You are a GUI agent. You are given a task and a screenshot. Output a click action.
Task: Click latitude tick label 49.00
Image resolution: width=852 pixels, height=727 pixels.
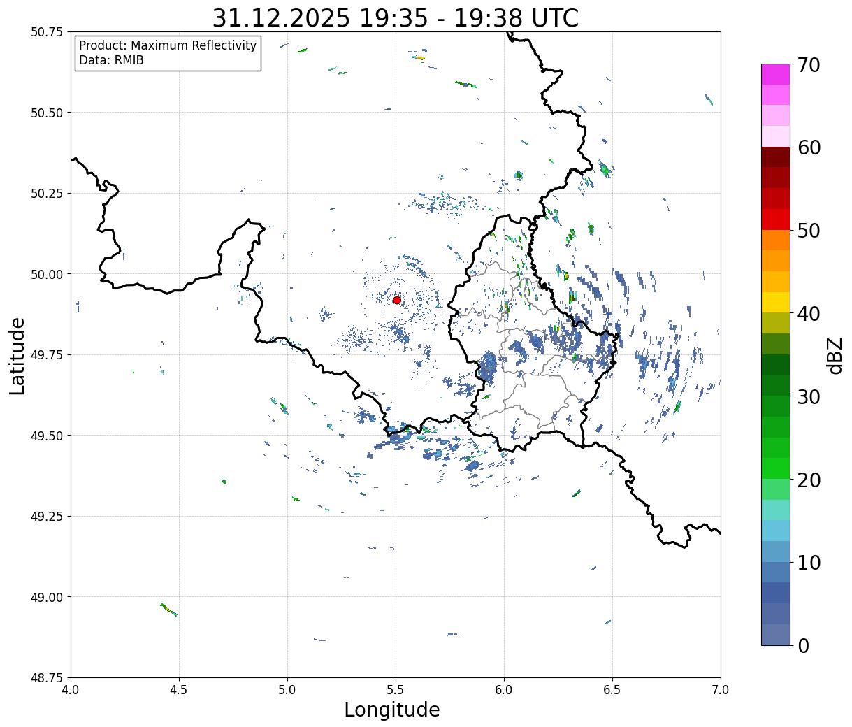47,597
